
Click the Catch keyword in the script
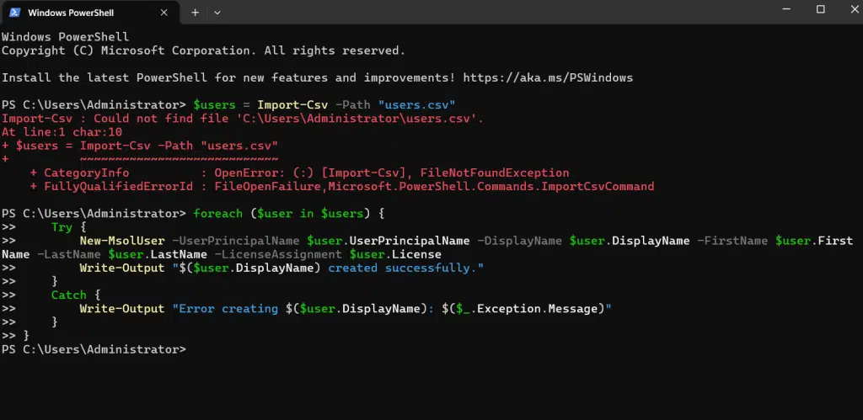pos(68,295)
